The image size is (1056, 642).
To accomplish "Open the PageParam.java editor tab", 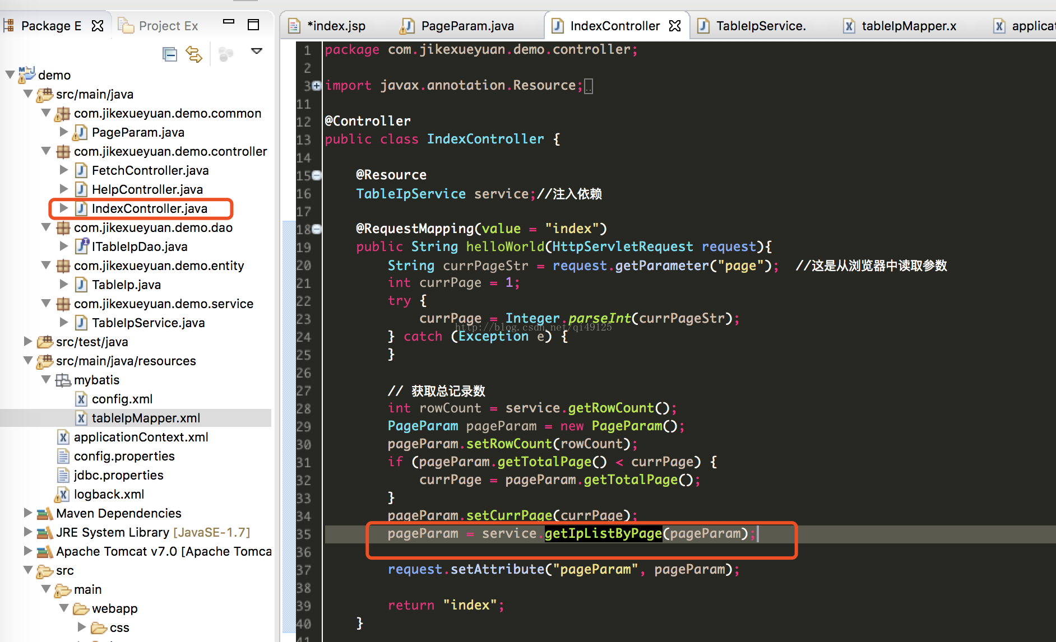I will [x=457, y=26].
